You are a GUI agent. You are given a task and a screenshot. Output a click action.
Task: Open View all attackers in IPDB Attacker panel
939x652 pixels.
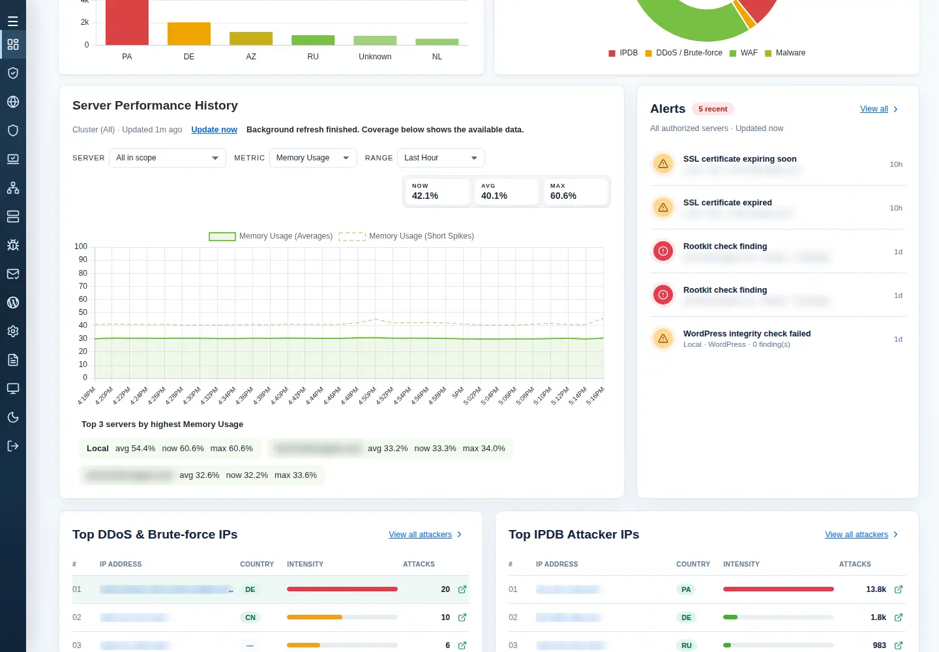coord(856,535)
